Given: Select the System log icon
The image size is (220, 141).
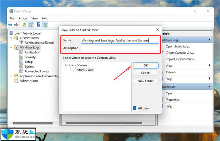Looking at the screenshot, I should [x=21, y=66].
